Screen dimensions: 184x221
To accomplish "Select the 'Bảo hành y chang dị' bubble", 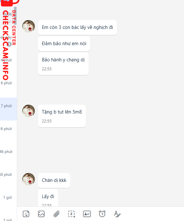I will pos(63,64).
